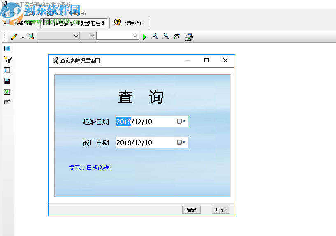Click the zoom out magnifier icon
The height and width of the screenshot is (236, 336).
point(166,37)
